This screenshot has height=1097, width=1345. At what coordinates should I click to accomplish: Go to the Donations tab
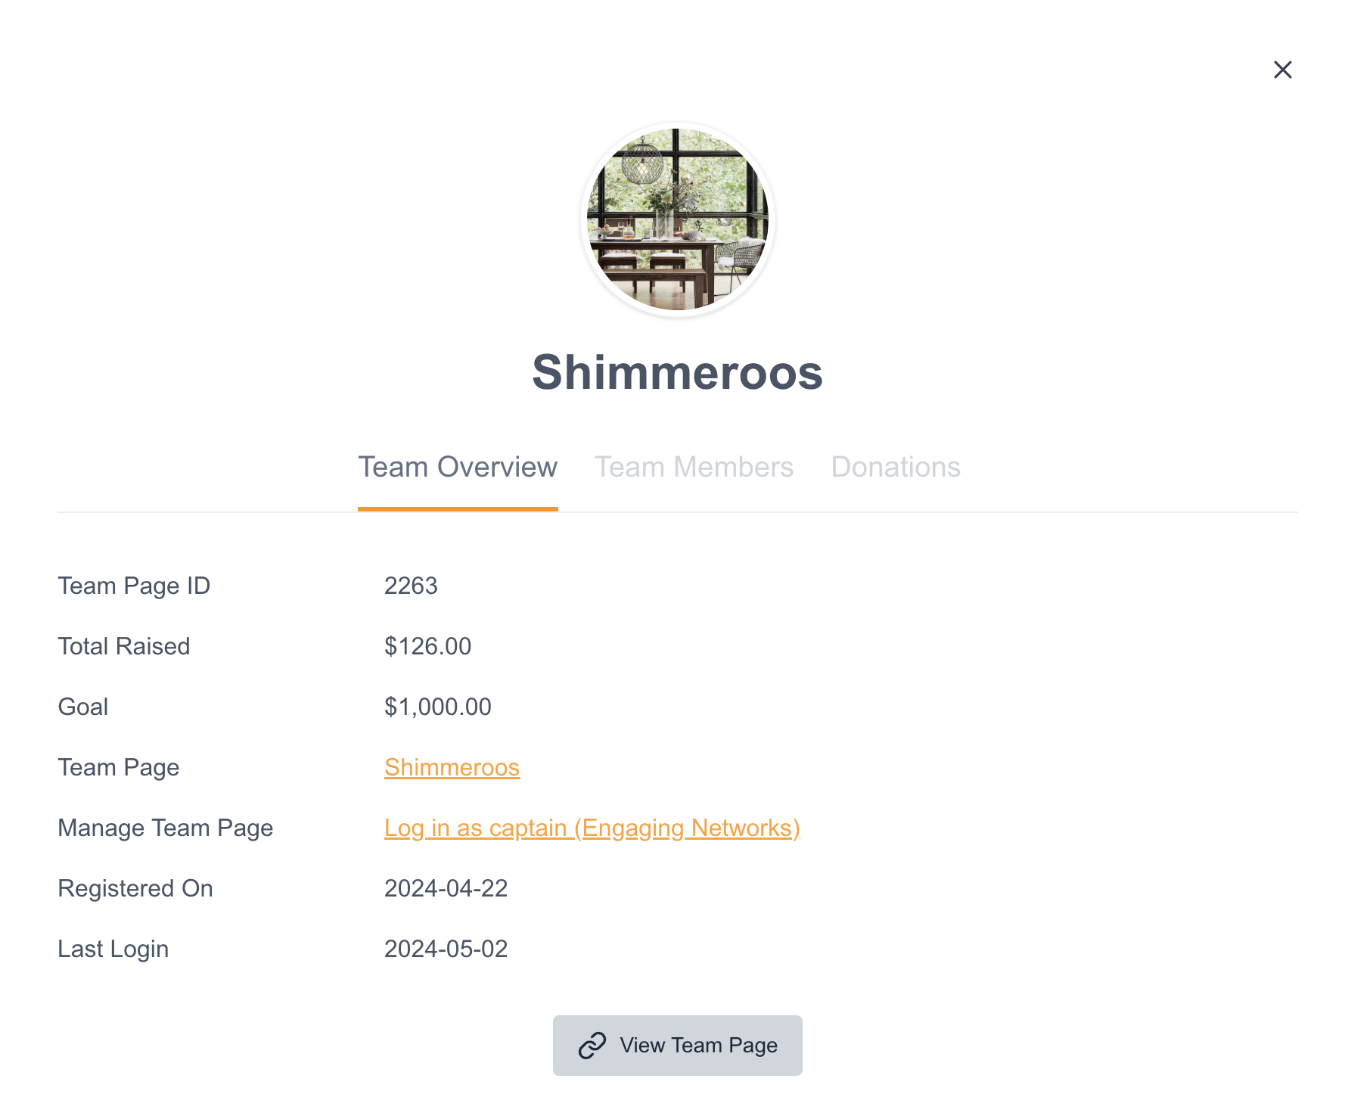[x=896, y=467]
